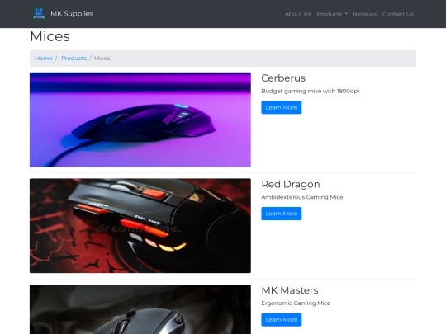Click the Cerberus product heading

(x=283, y=78)
